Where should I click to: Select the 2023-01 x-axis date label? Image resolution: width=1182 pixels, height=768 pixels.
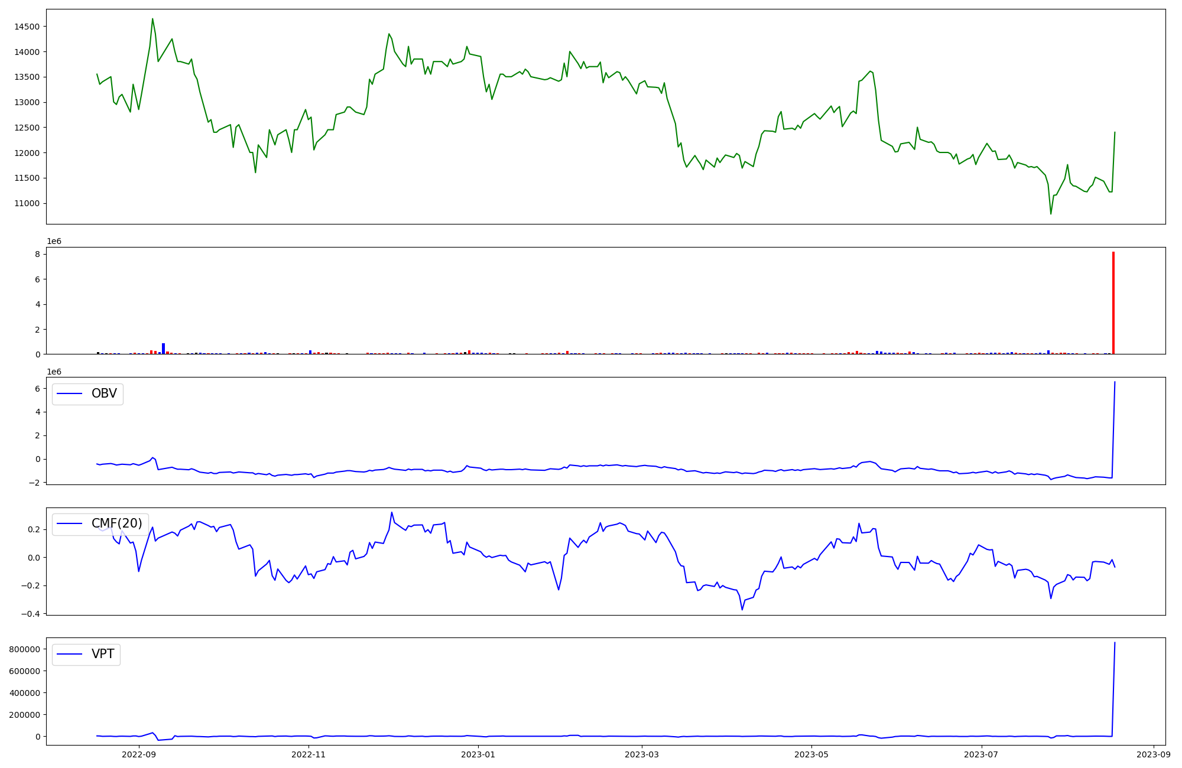pyautogui.click(x=478, y=754)
